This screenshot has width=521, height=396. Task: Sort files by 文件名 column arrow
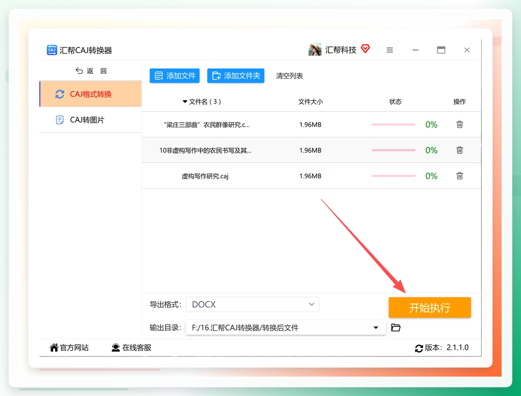pos(185,102)
